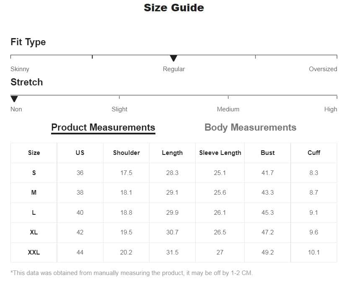The image size is (346, 283).
Task: Click the Oversized label on Fit Type scale
Action: pos(323,69)
